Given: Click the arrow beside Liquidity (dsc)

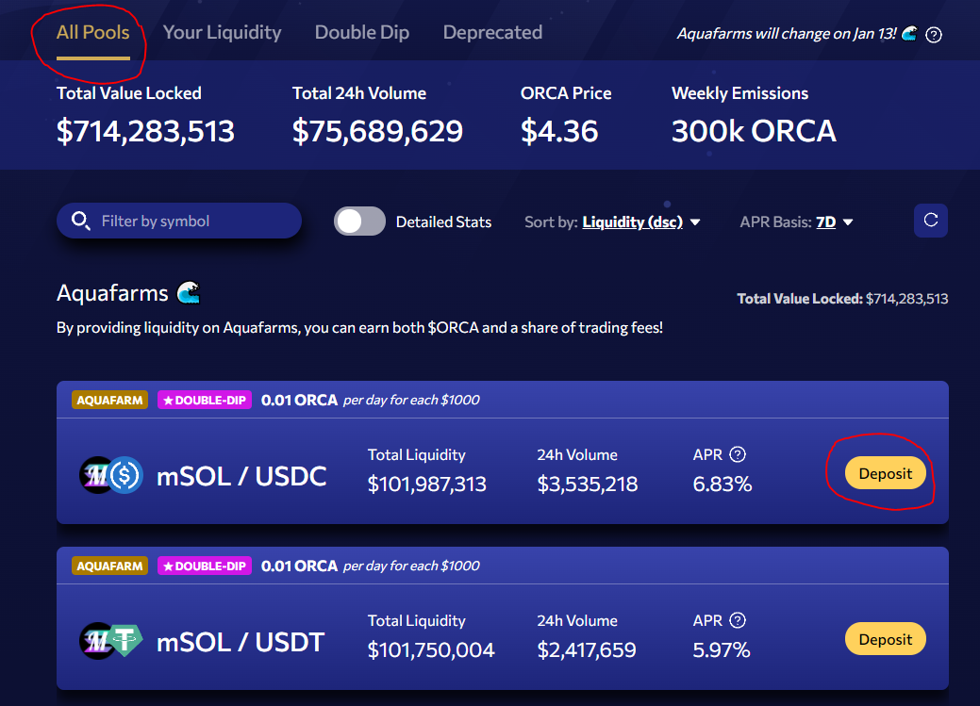Looking at the screenshot, I should coord(695,222).
